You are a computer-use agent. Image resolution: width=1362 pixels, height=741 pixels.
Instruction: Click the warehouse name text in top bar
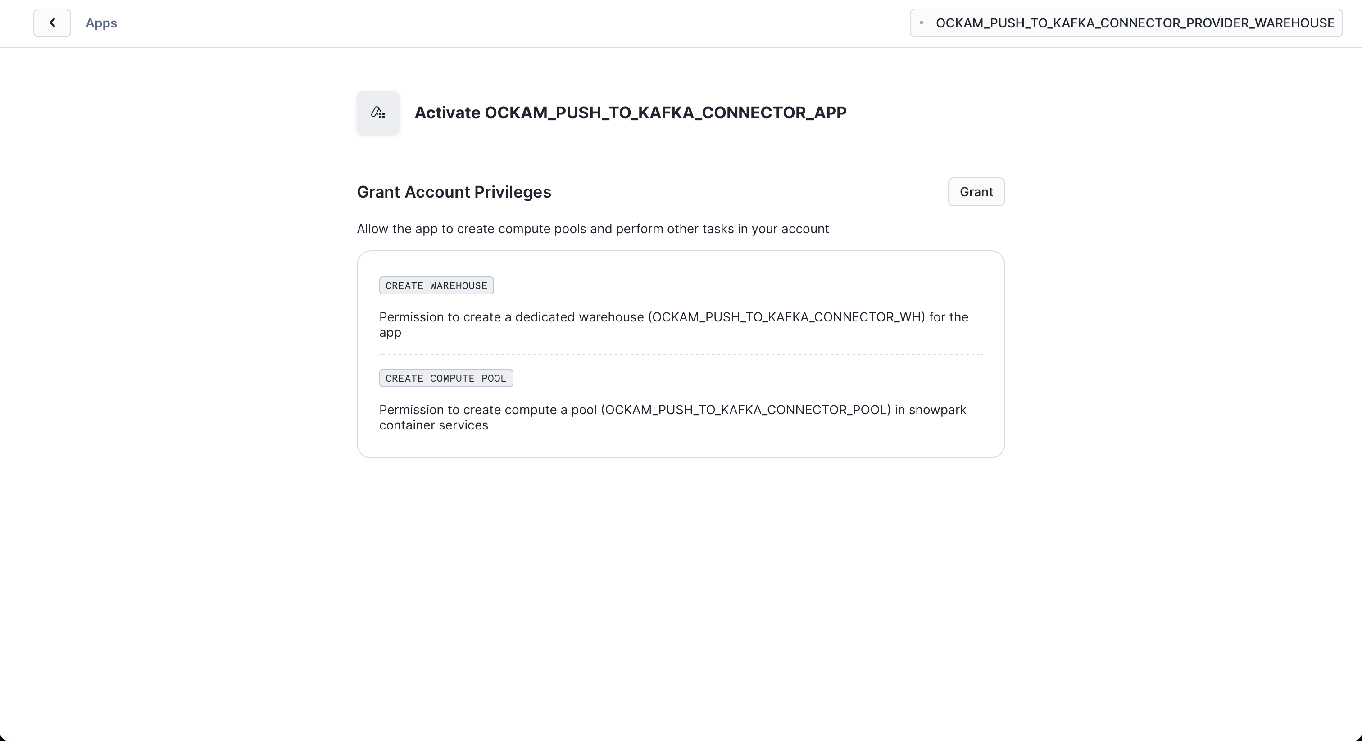1135,23
